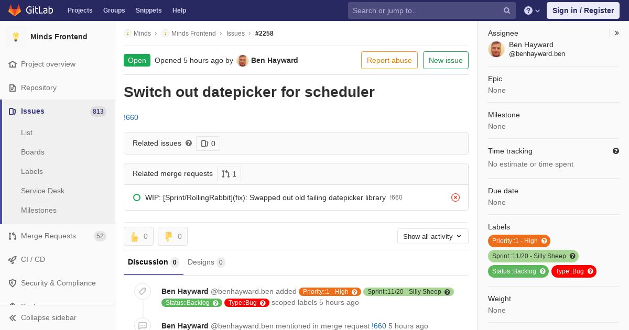Open the Help menu item in navbar

[179, 10]
